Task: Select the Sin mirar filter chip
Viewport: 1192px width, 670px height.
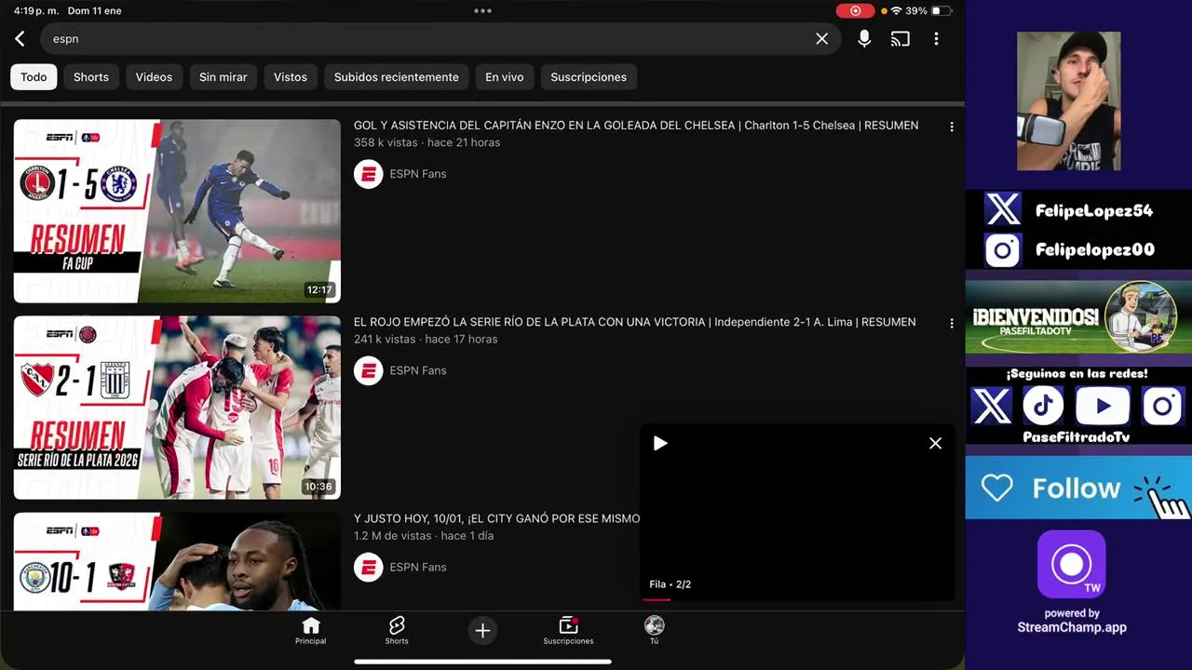Action: (x=223, y=77)
